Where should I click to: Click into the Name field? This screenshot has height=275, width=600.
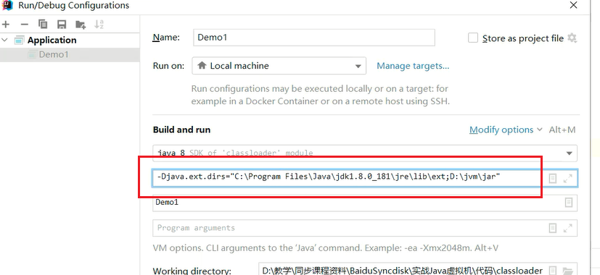tap(313, 38)
